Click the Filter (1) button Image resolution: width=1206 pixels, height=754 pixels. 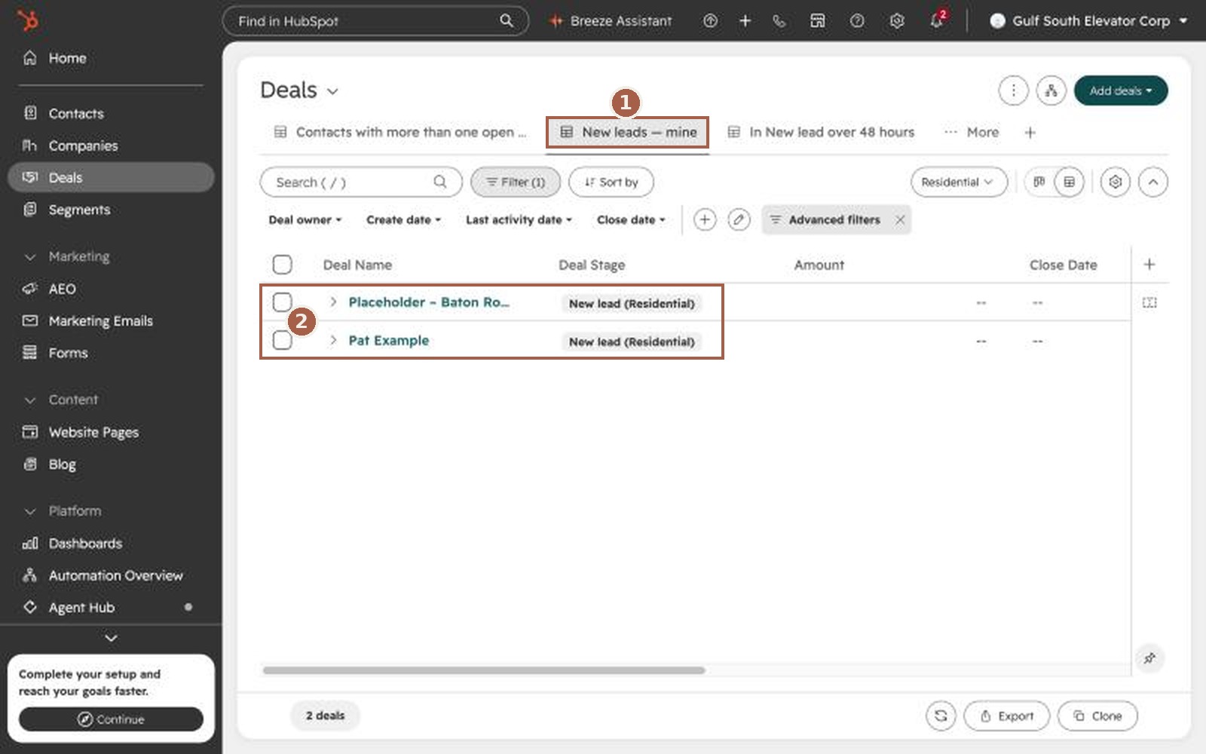click(x=516, y=182)
